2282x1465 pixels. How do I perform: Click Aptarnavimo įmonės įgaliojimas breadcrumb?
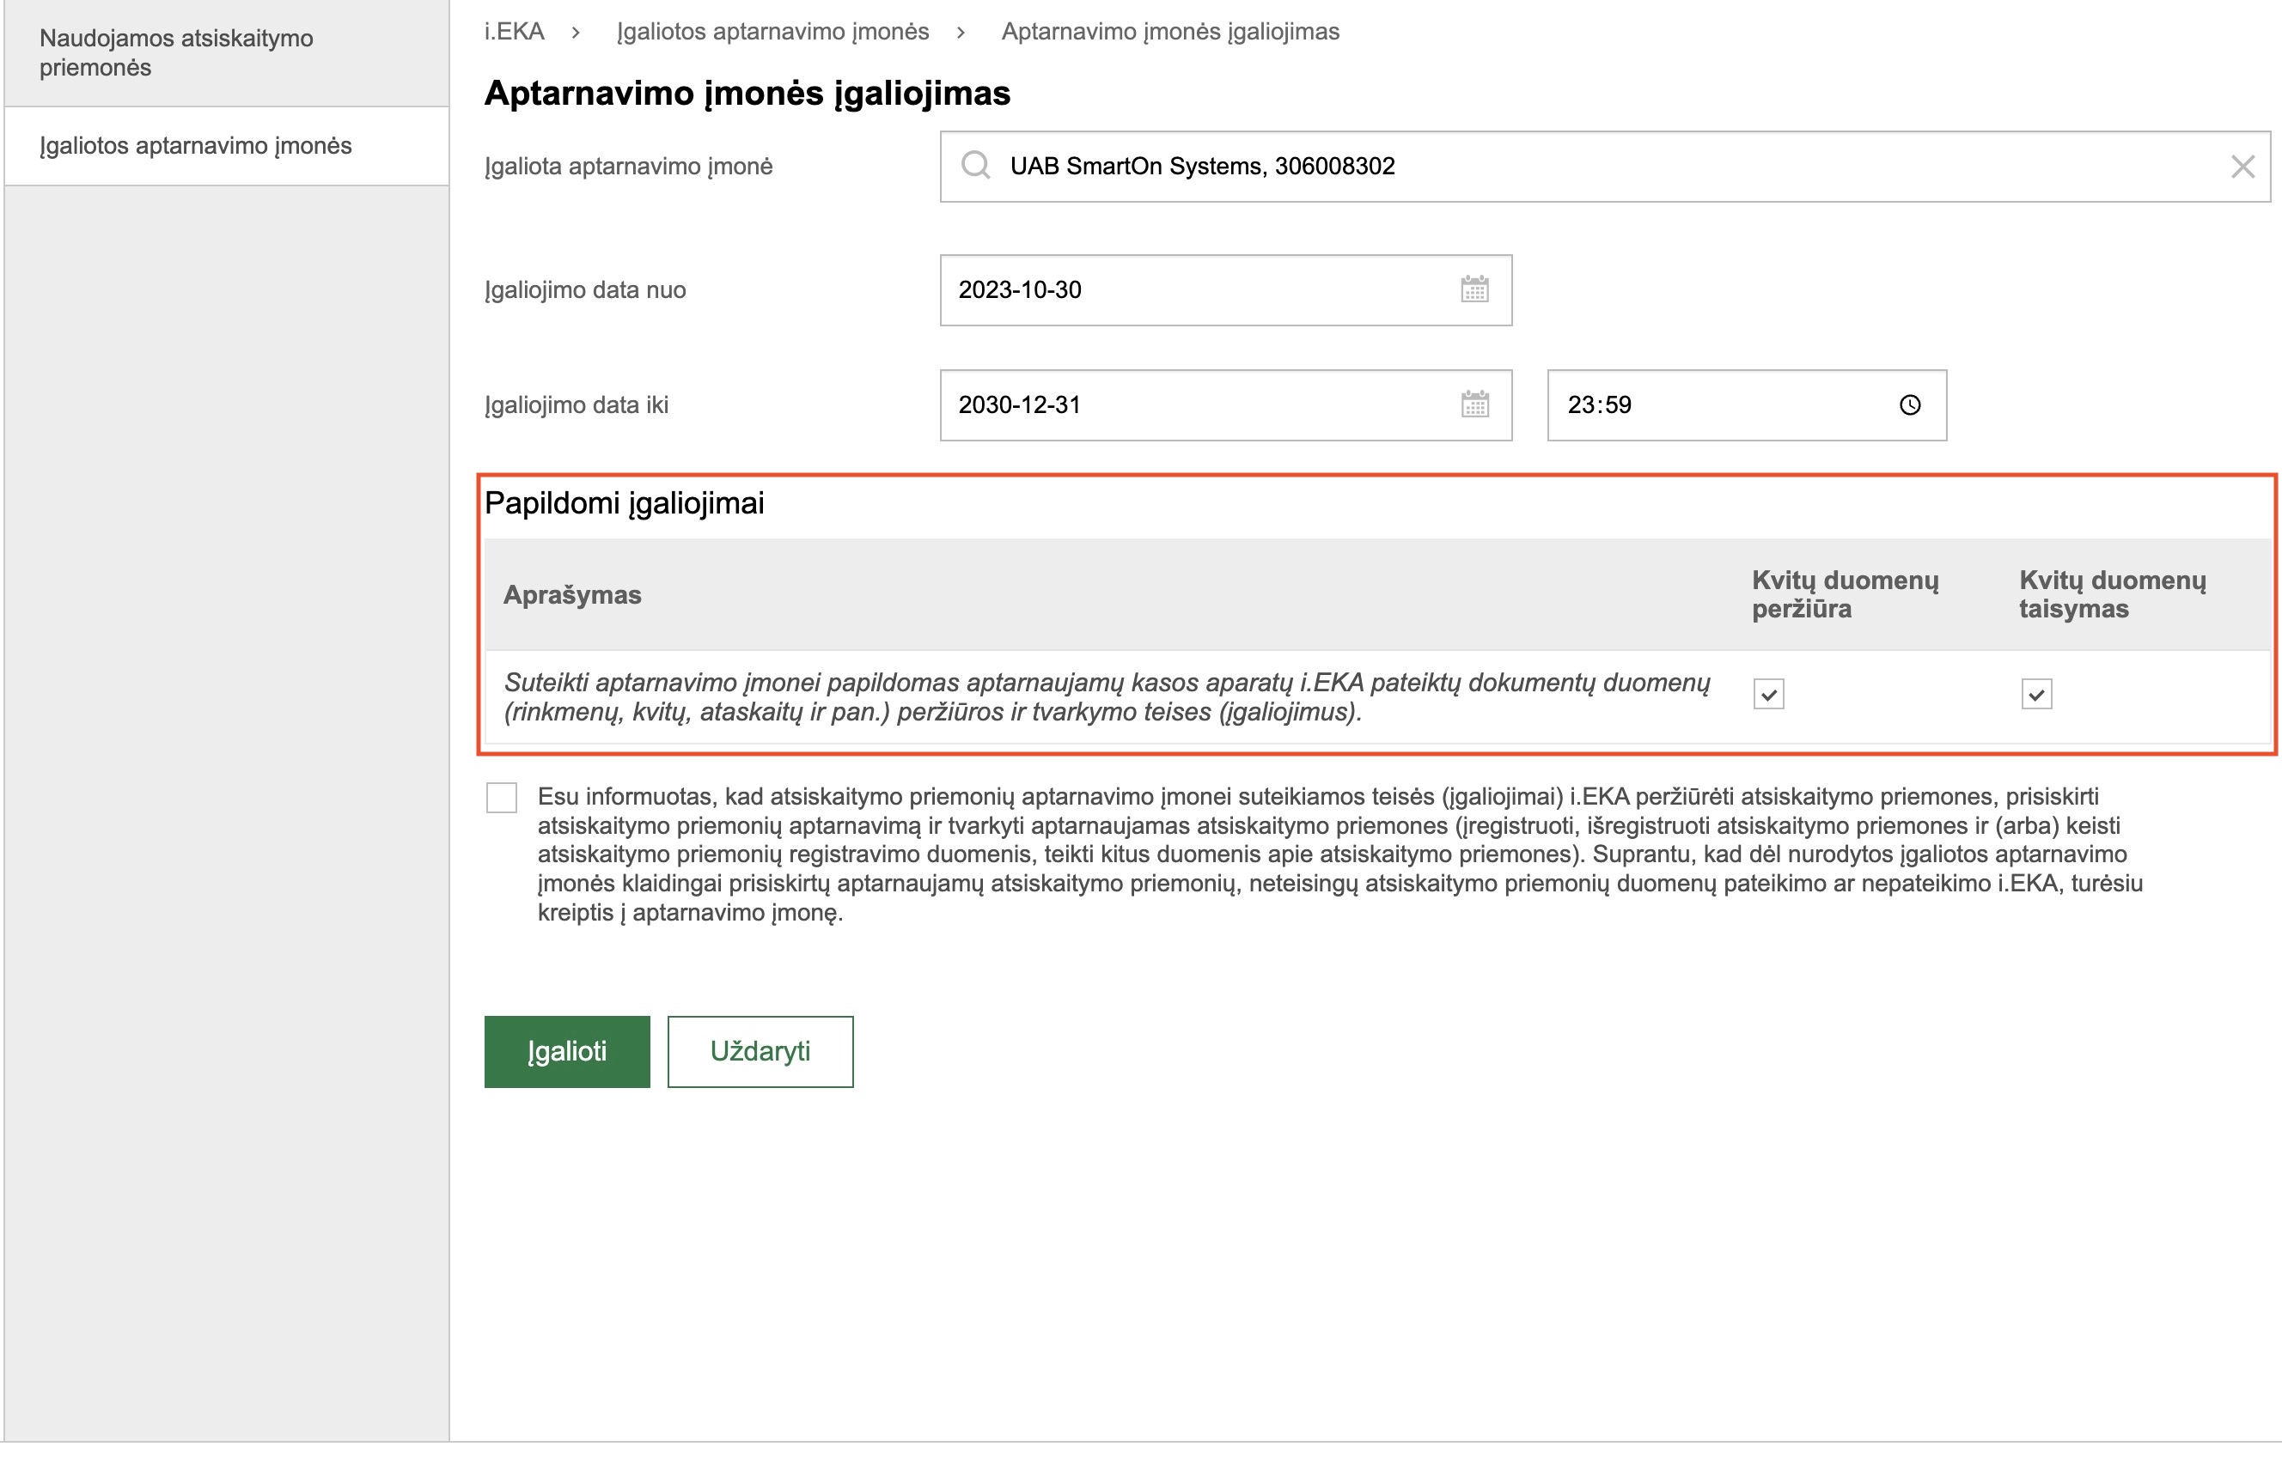click(1169, 32)
